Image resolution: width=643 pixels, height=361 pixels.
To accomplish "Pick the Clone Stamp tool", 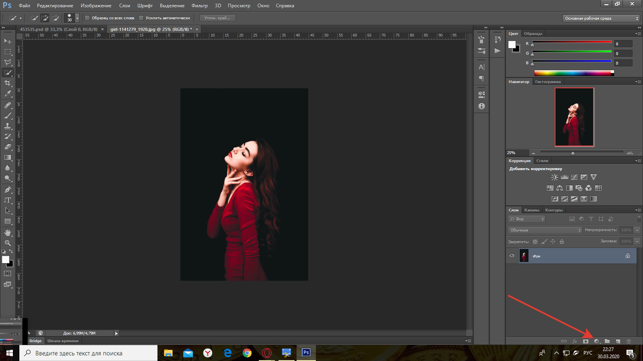I will tap(8, 126).
